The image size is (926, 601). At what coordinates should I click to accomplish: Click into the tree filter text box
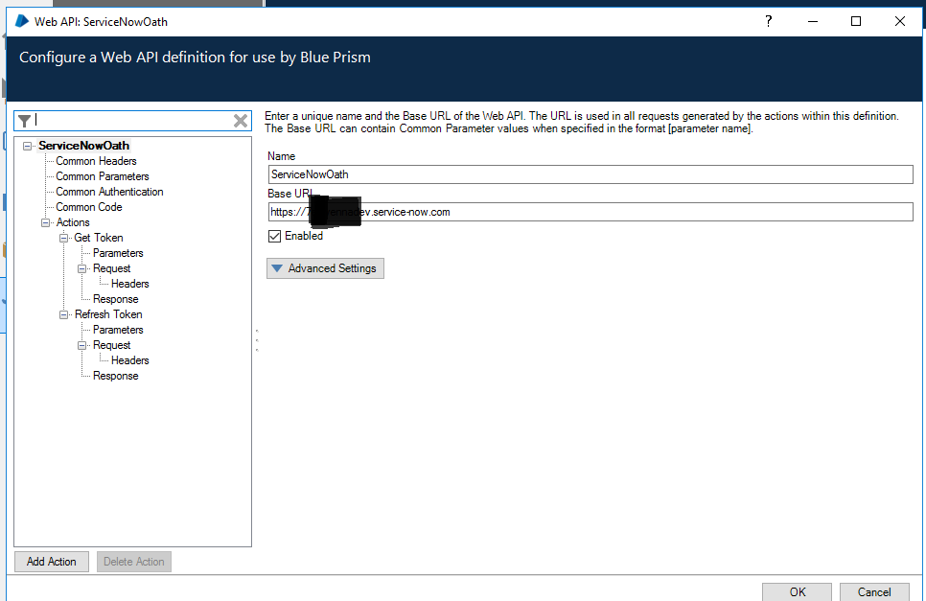click(x=133, y=121)
